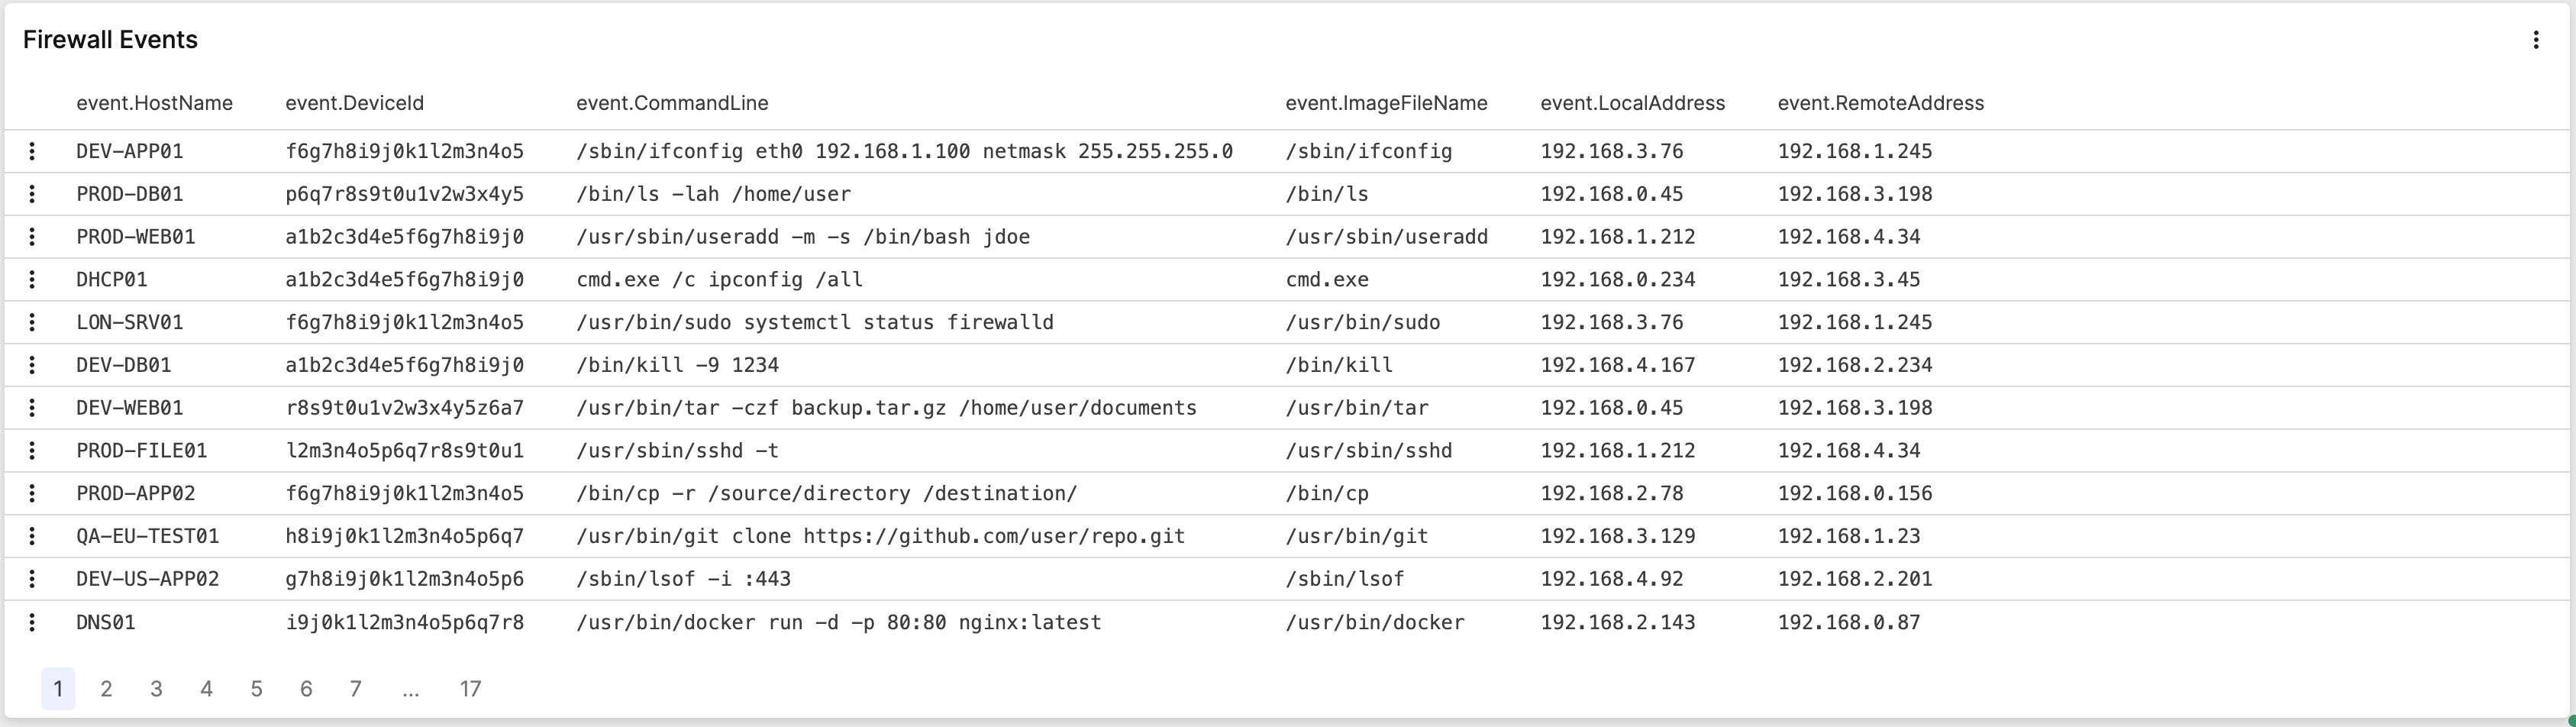The height and width of the screenshot is (727, 2576).
Task: Expand the hidden pages via the pagination ellipsis
Action: [410, 689]
